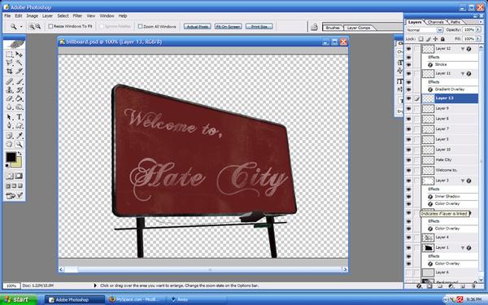
Task: Select the Zoom tool in toolbox
Action: click(19, 144)
